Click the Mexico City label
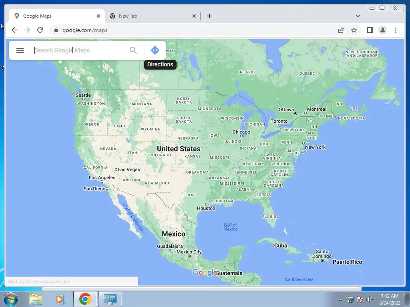The image size is (410, 307). pos(189,252)
